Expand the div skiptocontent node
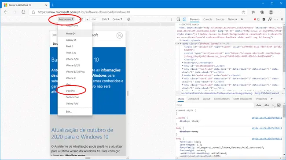Viewport: 286px width, 160px height. coord(183,66)
